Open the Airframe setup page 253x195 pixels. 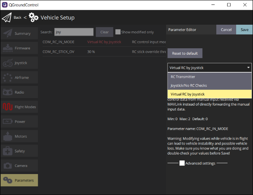click(x=19, y=77)
